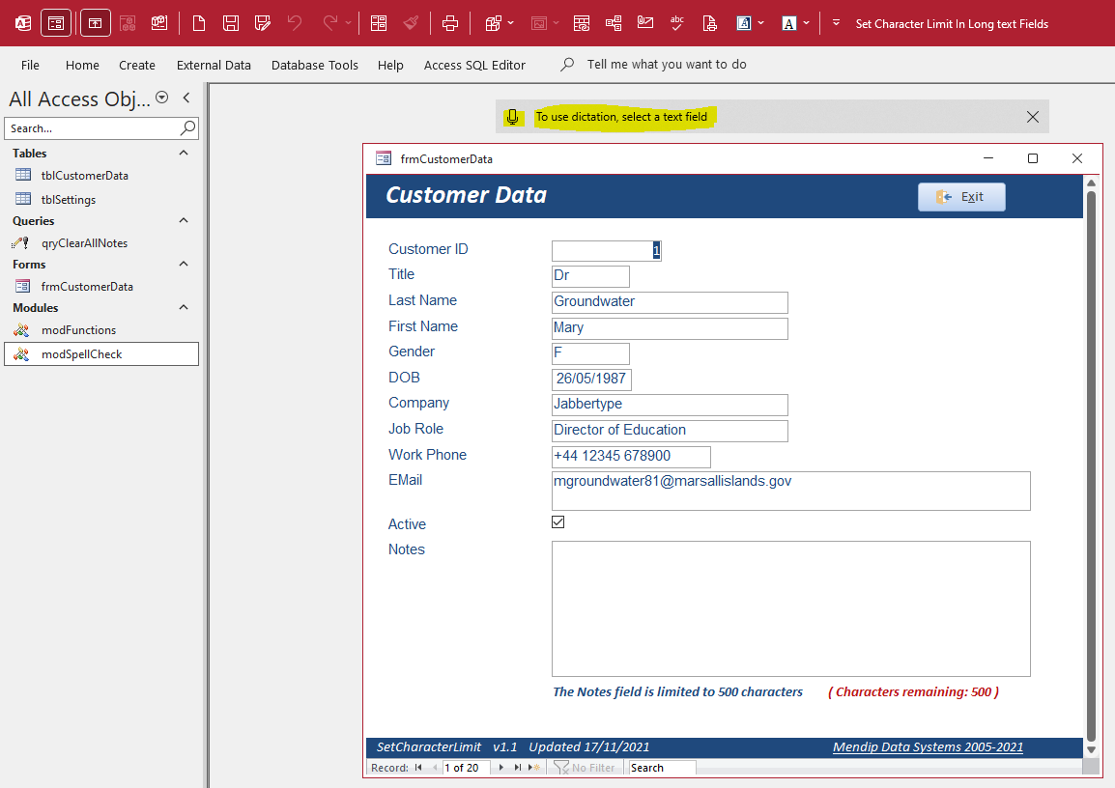Click the Access application icon in the toolbar
Viewport: 1115px width, 788px height.
pos(23,23)
